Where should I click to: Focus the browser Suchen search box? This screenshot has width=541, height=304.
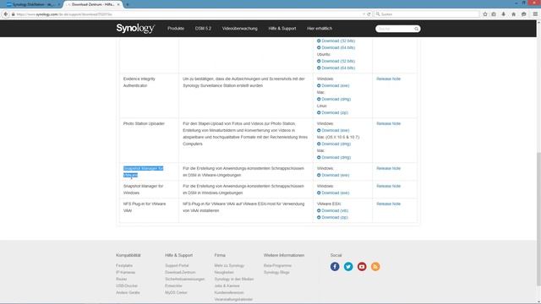[x=427, y=14]
